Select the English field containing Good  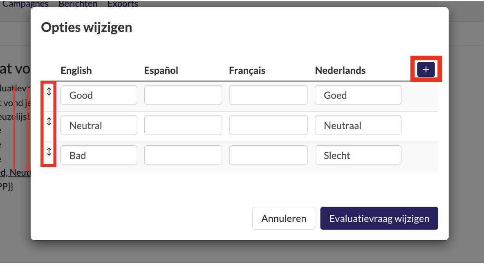click(x=99, y=95)
